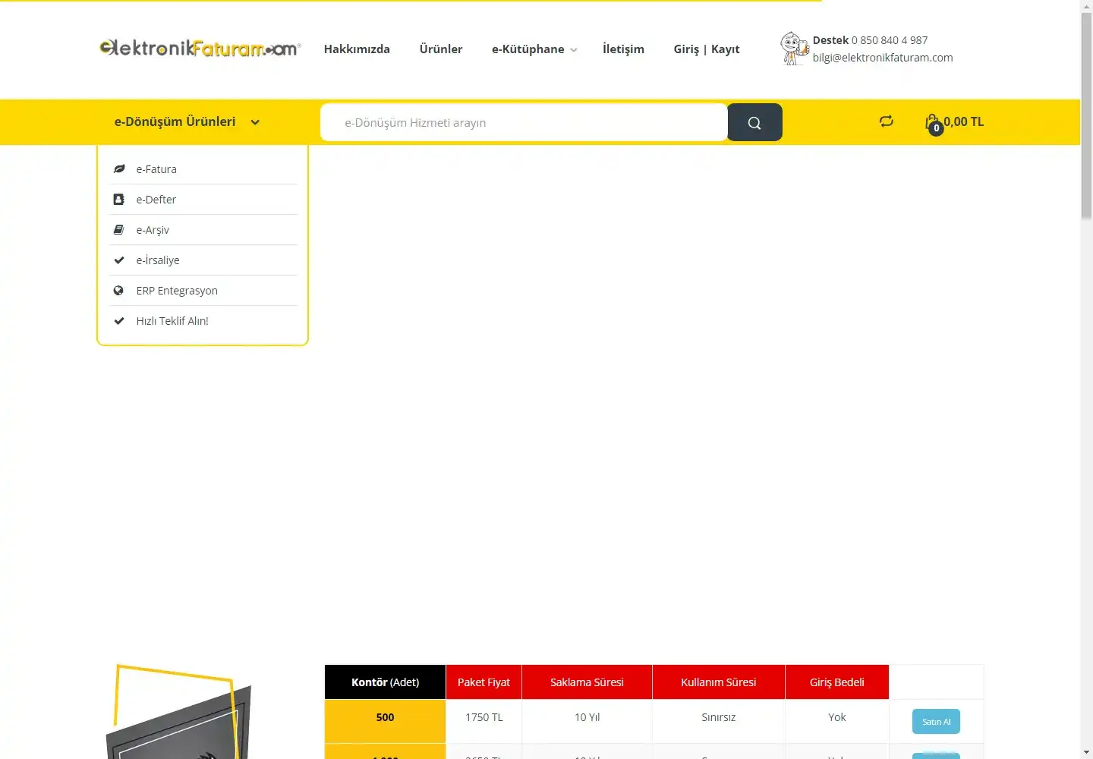The image size is (1093, 759).
Task: Click Hızlı Teklif Alın! link
Action: pos(172,321)
